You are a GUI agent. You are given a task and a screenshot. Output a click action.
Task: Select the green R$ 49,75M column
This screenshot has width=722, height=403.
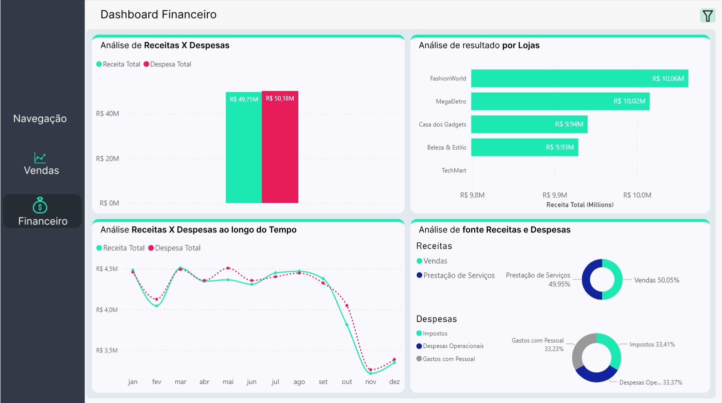click(x=244, y=147)
